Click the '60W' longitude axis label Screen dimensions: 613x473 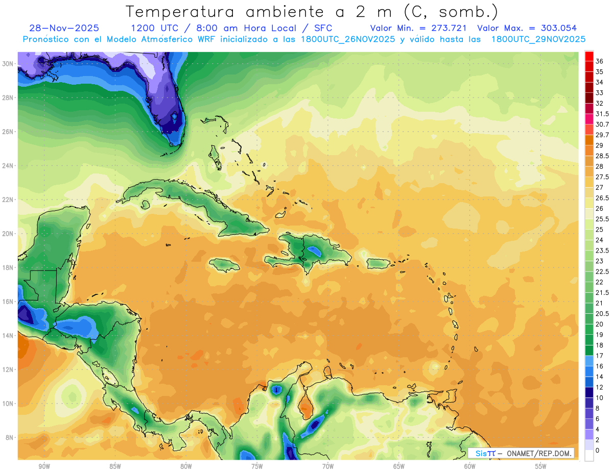(x=470, y=466)
